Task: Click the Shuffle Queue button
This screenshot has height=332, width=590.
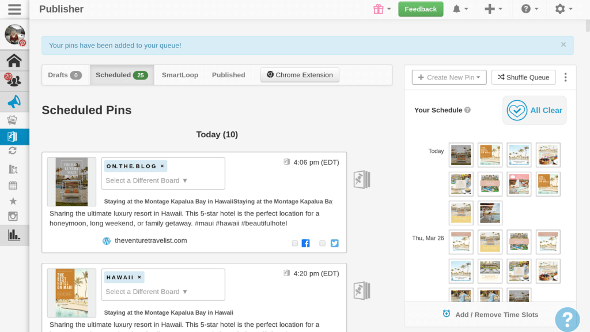Action: (x=523, y=77)
